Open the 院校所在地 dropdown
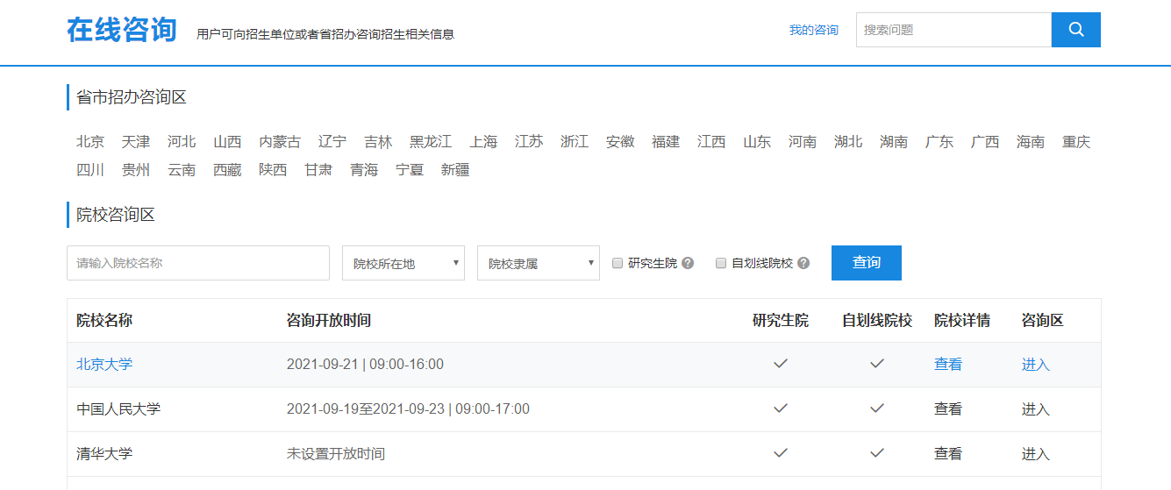1171x490 pixels. (x=403, y=263)
